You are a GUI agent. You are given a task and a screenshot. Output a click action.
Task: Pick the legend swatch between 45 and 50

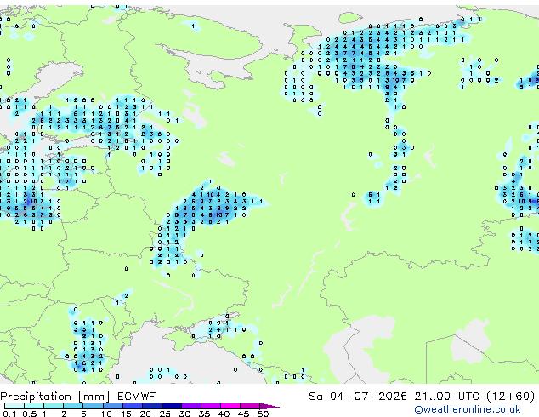[x=250, y=406]
